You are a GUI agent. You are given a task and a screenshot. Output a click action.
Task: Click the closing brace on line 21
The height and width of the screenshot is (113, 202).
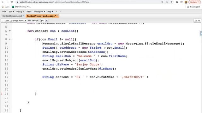pos(36,94)
